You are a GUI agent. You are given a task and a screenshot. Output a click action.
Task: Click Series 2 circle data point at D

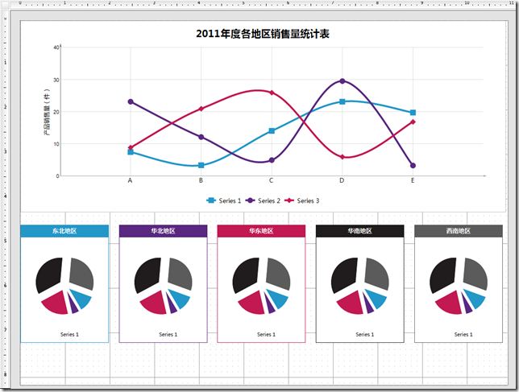343,81
